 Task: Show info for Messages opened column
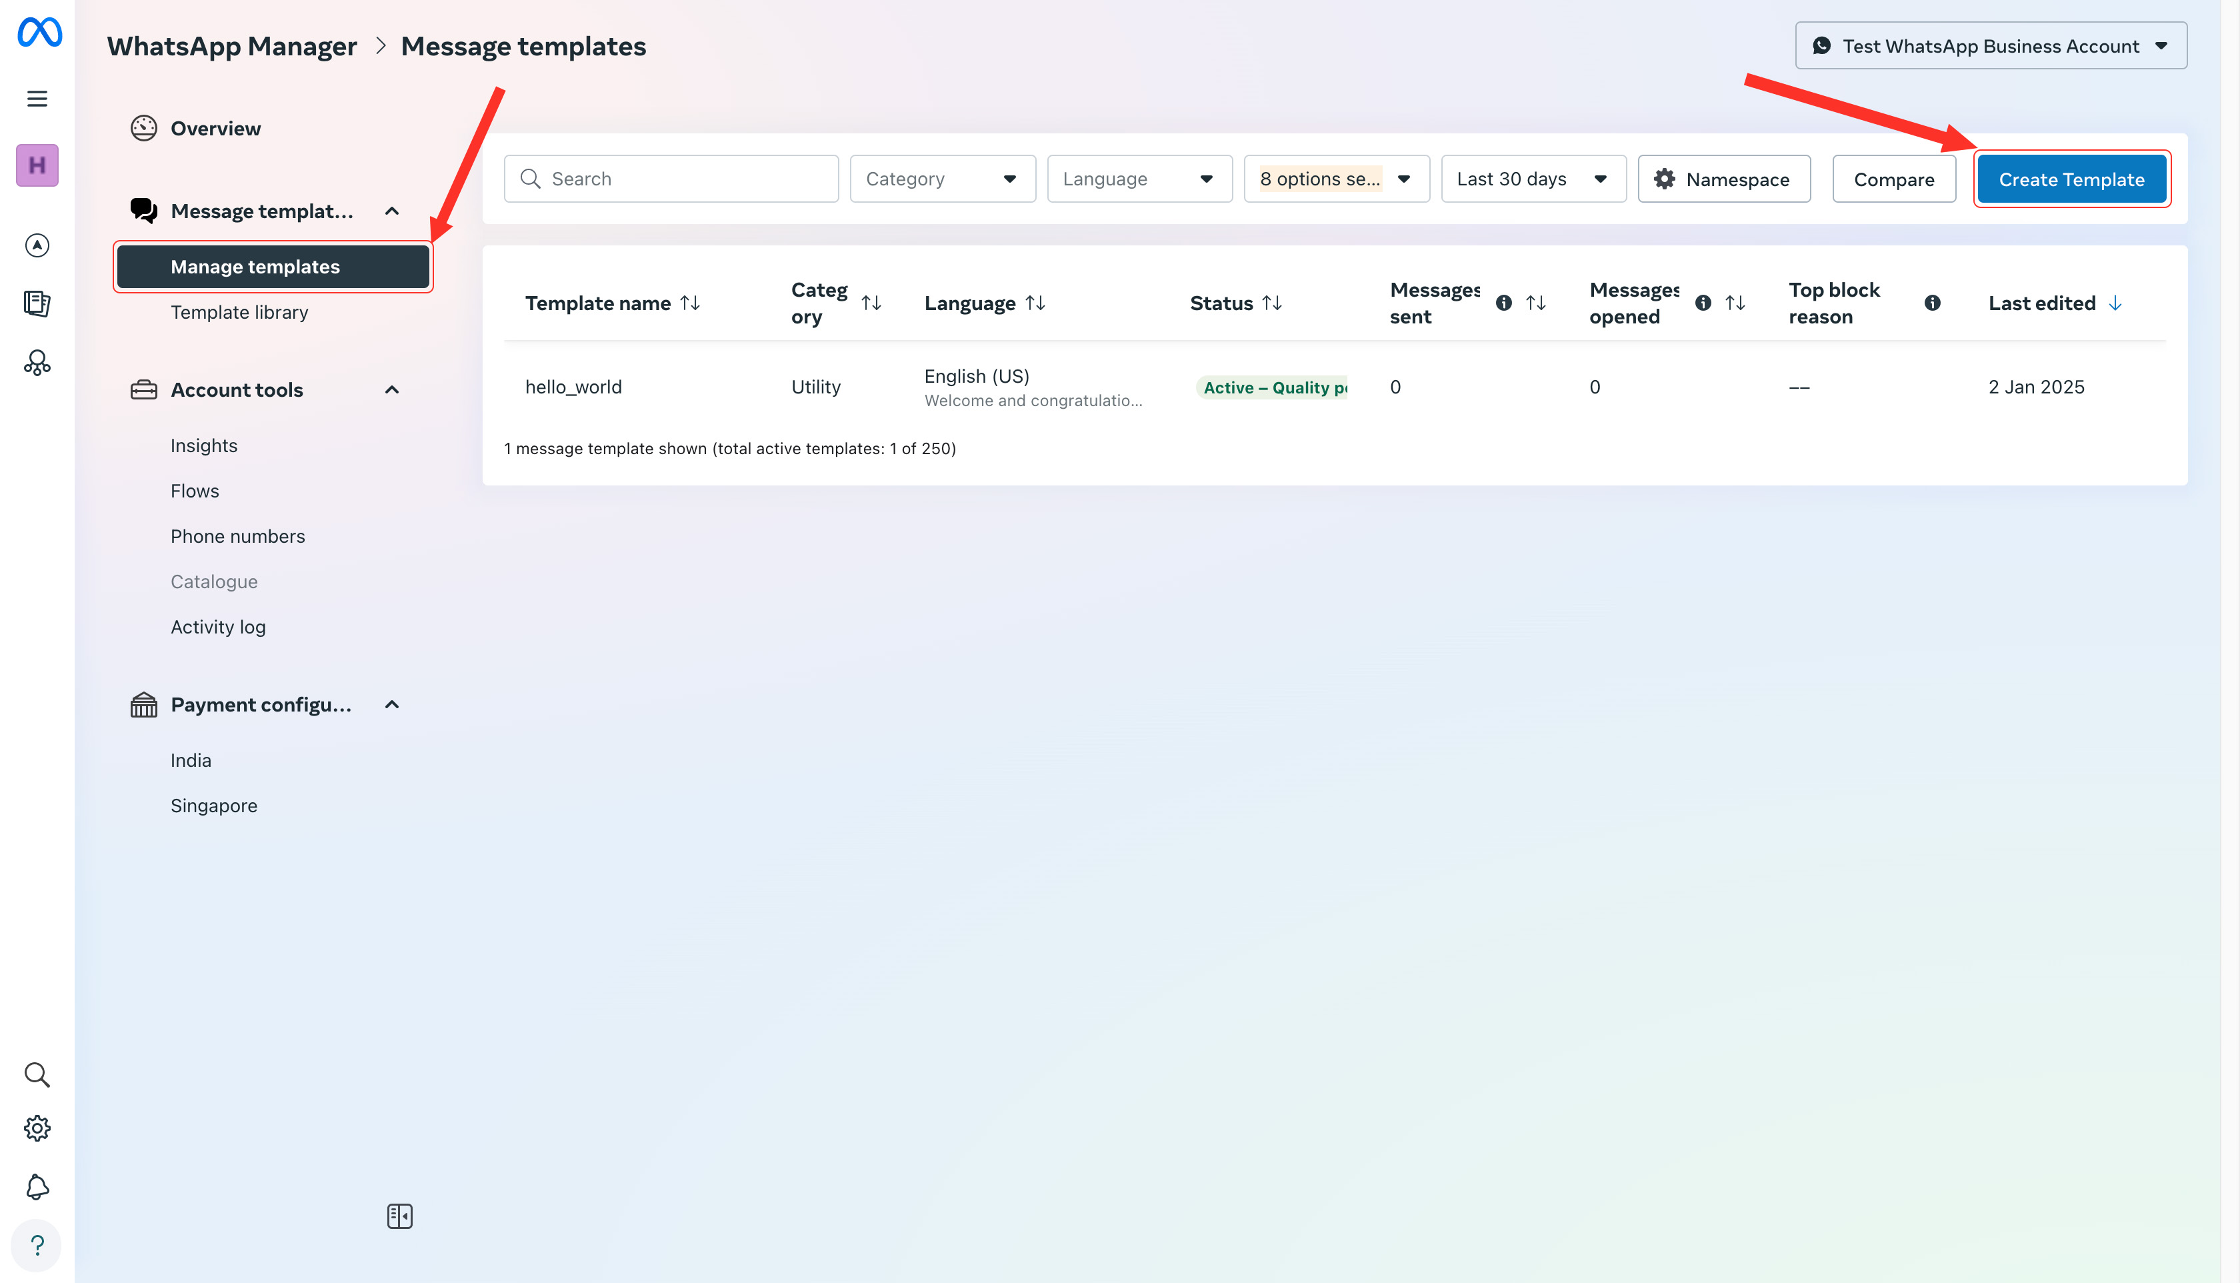pos(1703,303)
